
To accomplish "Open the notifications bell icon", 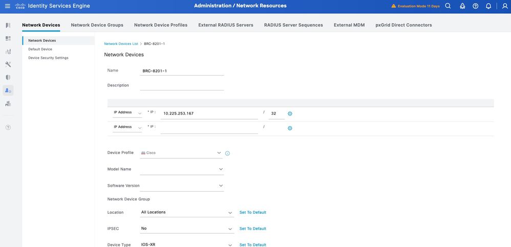I will point(488,6).
